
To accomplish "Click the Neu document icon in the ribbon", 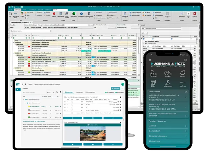I will pyautogui.click(x=10, y=14).
